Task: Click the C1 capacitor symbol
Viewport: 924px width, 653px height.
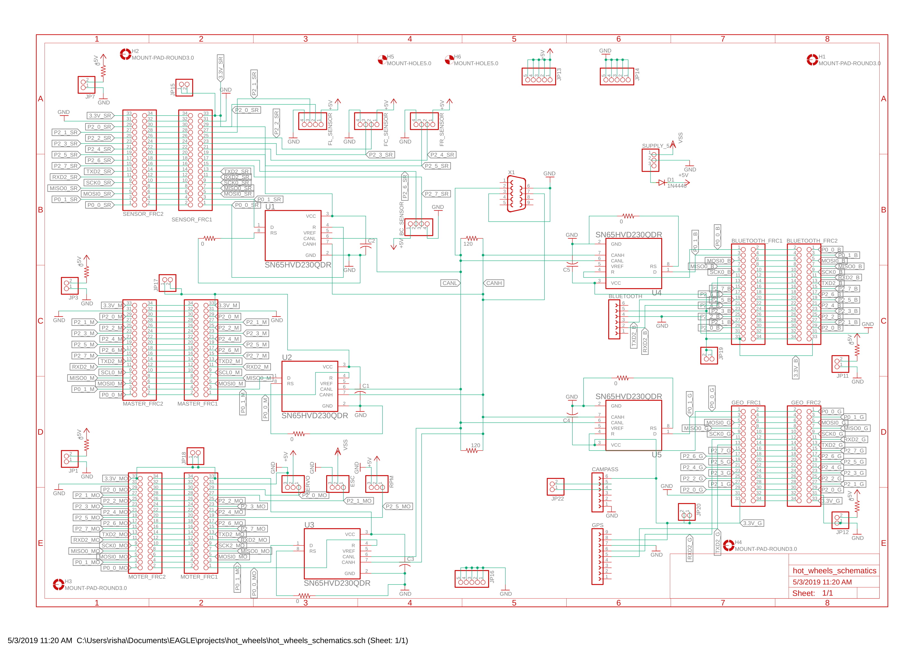Action: coord(360,392)
